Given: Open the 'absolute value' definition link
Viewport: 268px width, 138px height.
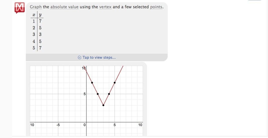Looking at the screenshot, I should point(65,7).
